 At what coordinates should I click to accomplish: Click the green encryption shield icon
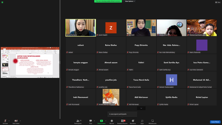pyautogui.click(x=2, y=2)
